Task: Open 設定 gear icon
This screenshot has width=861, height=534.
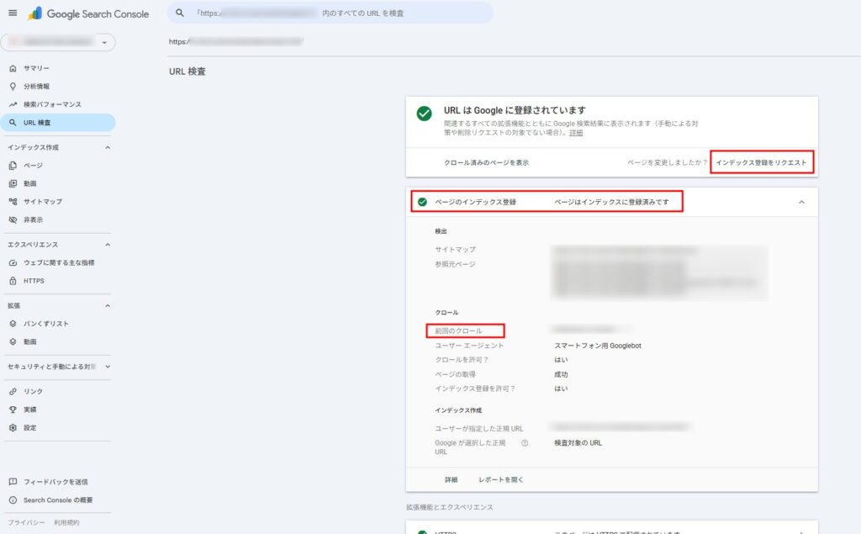Action: pyautogui.click(x=13, y=427)
